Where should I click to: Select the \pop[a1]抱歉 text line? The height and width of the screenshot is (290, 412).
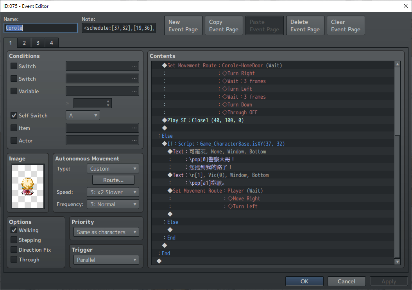(x=272, y=183)
